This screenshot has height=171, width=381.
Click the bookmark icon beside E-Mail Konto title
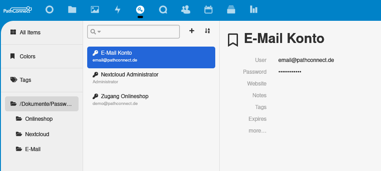pyautogui.click(x=233, y=40)
